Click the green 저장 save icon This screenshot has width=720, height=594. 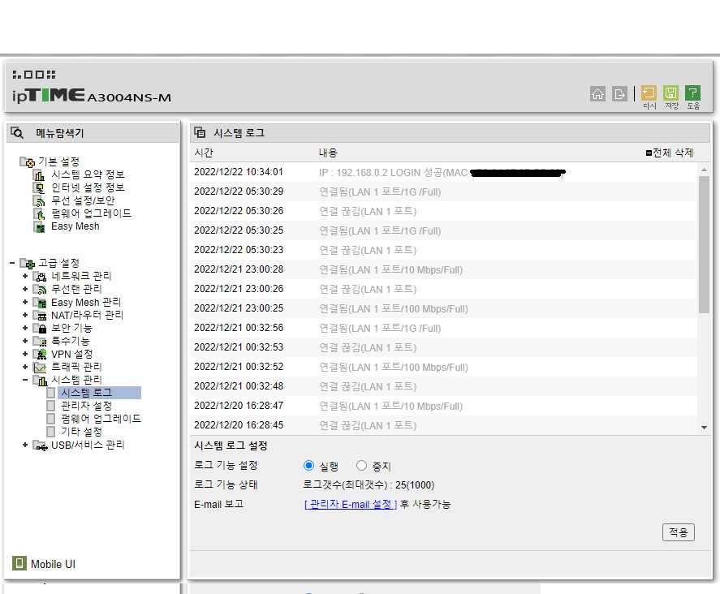point(670,93)
